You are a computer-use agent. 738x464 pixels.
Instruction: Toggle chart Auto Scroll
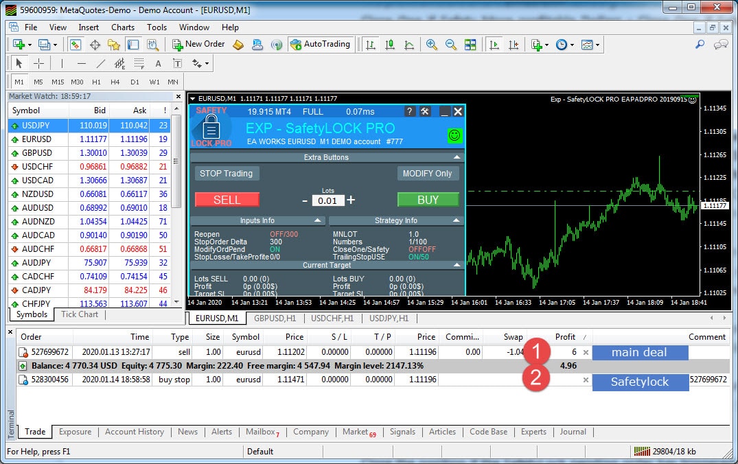point(494,45)
